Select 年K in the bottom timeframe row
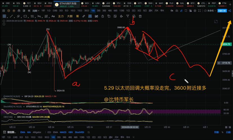 click(128, 137)
